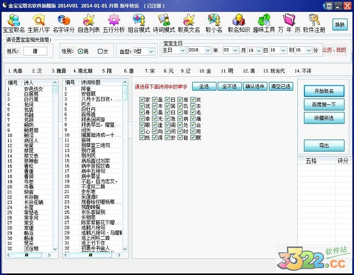Open the birth hour dropdown before 时
Viewport: 354px width, 275px height.
283,50
